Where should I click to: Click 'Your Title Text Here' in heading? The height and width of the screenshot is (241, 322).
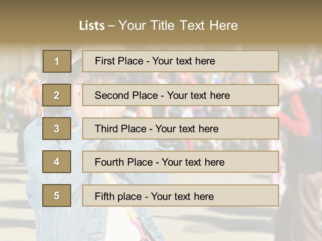178,25
